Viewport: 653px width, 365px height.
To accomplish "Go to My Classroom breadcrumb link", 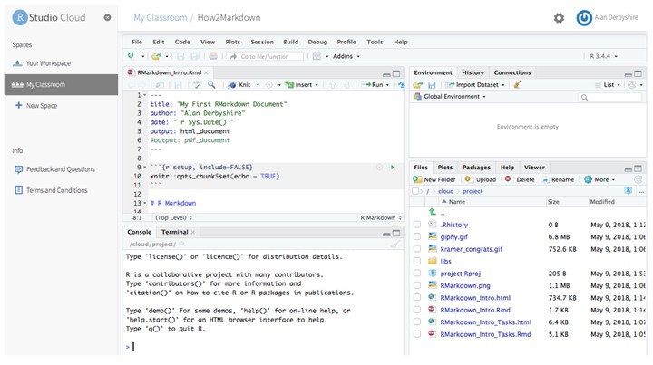I will tap(161, 18).
